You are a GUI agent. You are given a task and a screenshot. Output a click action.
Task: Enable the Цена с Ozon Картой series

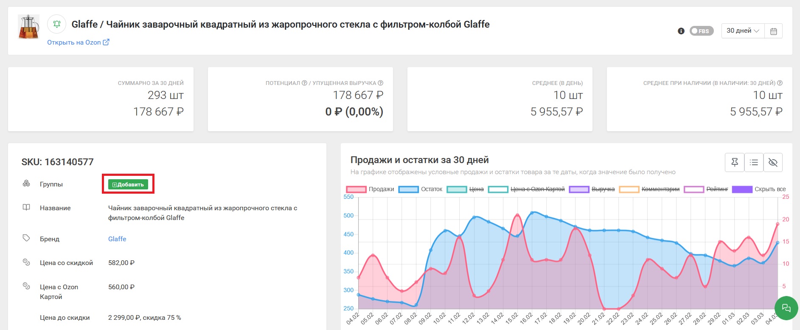pyautogui.click(x=526, y=189)
